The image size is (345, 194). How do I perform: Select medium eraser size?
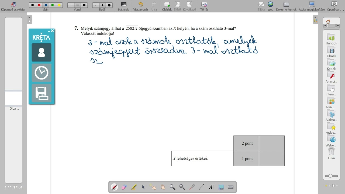[x=102, y=5]
